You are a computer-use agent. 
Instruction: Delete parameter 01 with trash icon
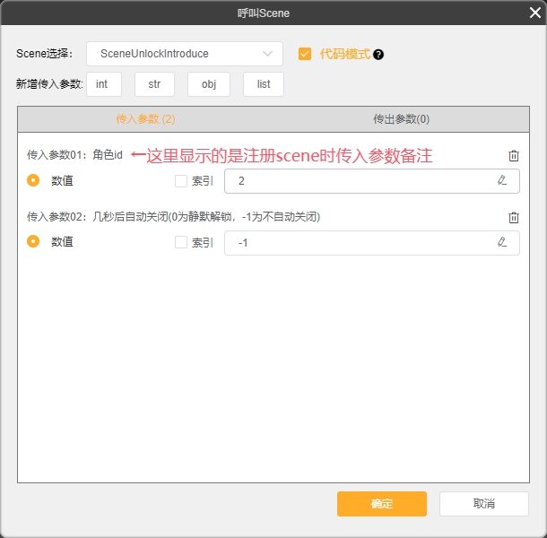[514, 156]
